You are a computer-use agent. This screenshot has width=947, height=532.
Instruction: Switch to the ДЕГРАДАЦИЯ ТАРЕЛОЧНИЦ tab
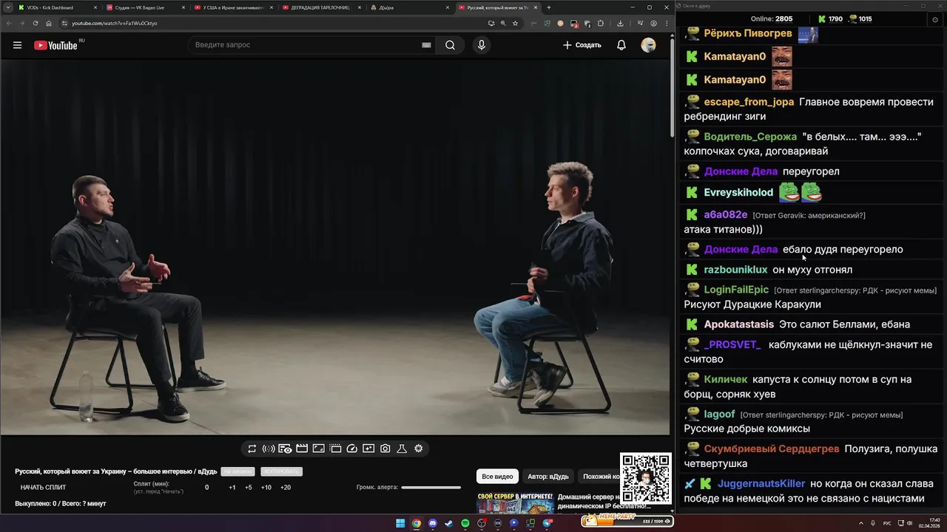(x=320, y=7)
